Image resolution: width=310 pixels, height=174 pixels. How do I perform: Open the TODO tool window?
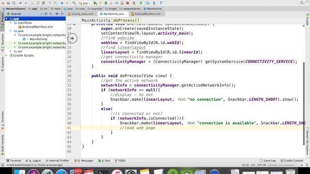[120, 160]
